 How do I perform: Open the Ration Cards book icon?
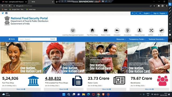pos(106,30)
